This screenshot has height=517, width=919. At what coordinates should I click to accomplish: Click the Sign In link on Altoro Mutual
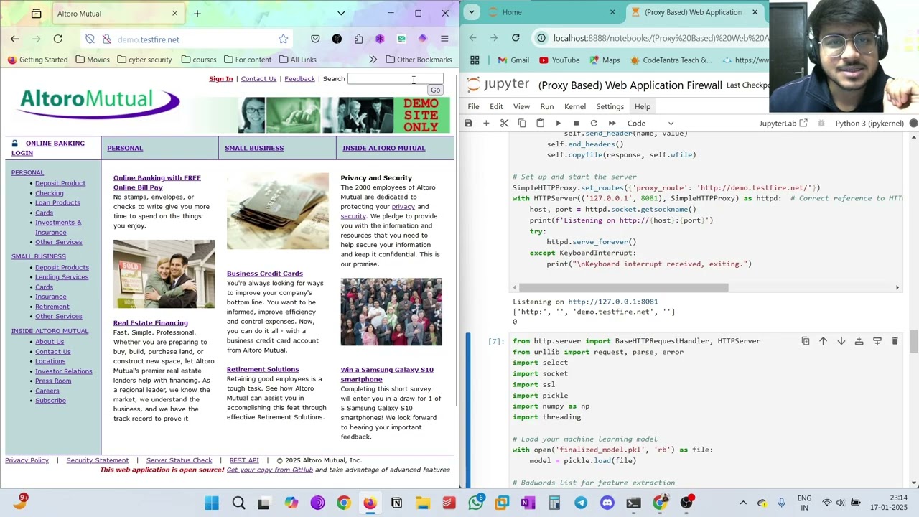tap(220, 79)
